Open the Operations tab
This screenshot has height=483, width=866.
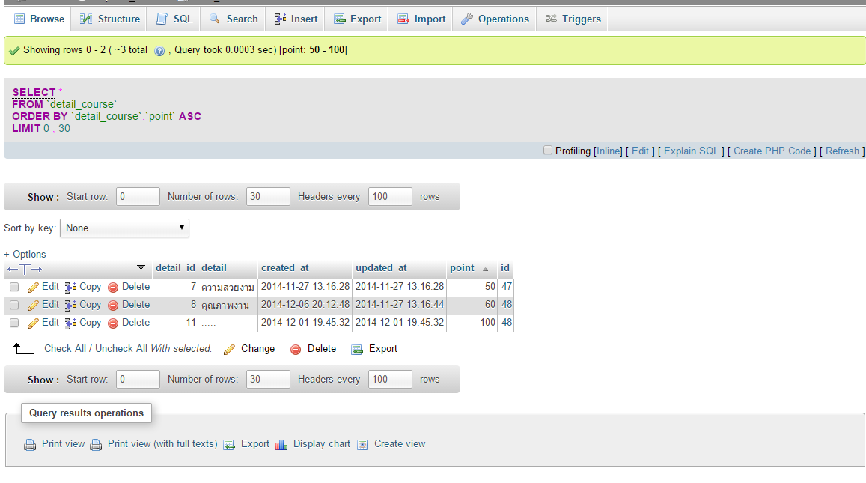495,19
